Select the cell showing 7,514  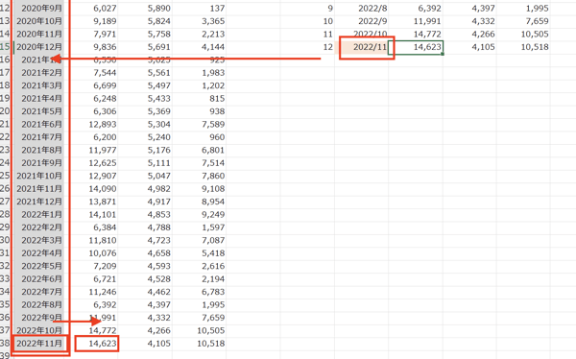point(199,162)
